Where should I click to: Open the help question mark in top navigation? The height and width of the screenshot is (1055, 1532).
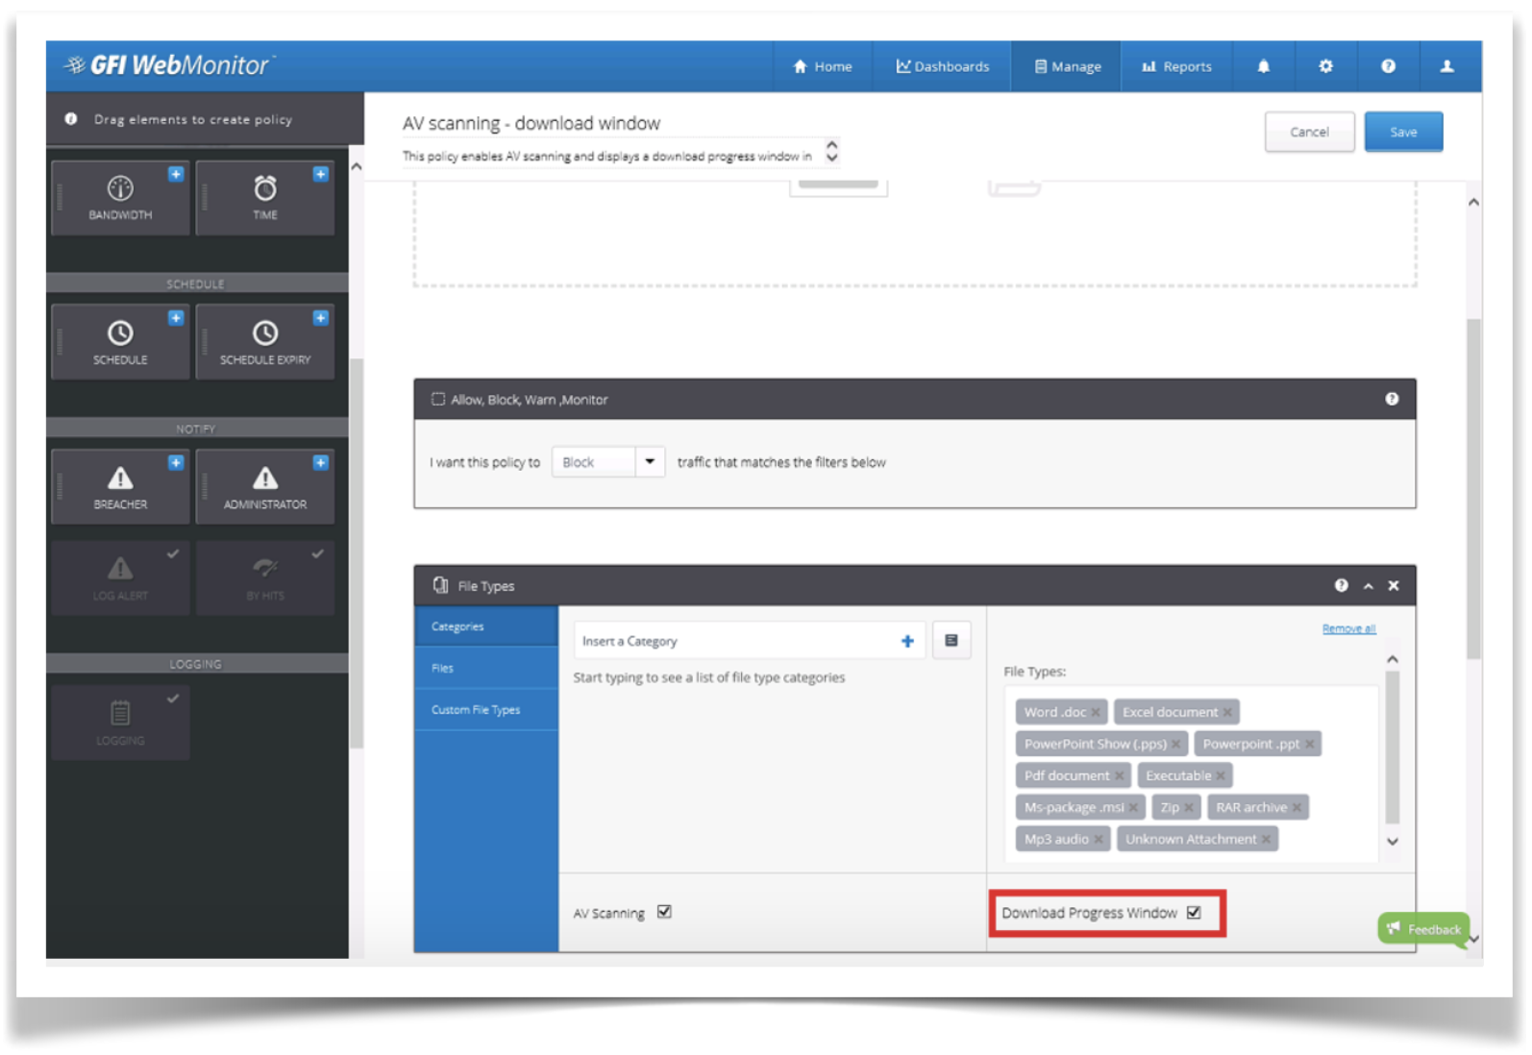(1388, 66)
